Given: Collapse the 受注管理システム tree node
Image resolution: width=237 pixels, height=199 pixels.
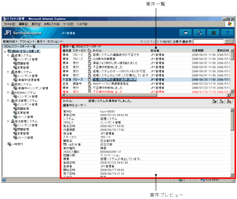Looking at the screenshot, I should [x=8, y=101].
